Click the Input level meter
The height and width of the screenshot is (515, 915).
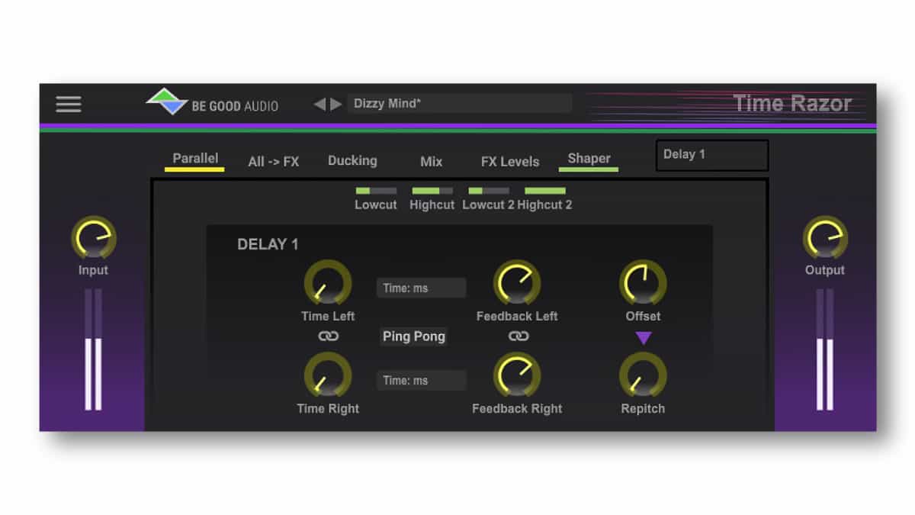tap(94, 349)
